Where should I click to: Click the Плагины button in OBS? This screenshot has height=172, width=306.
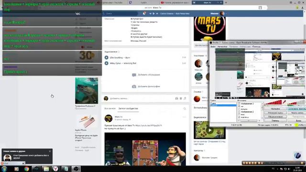(x=275, y=120)
